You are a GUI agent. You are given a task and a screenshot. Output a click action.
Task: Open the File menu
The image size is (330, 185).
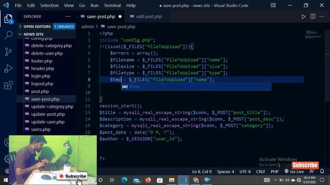click(x=18, y=6)
